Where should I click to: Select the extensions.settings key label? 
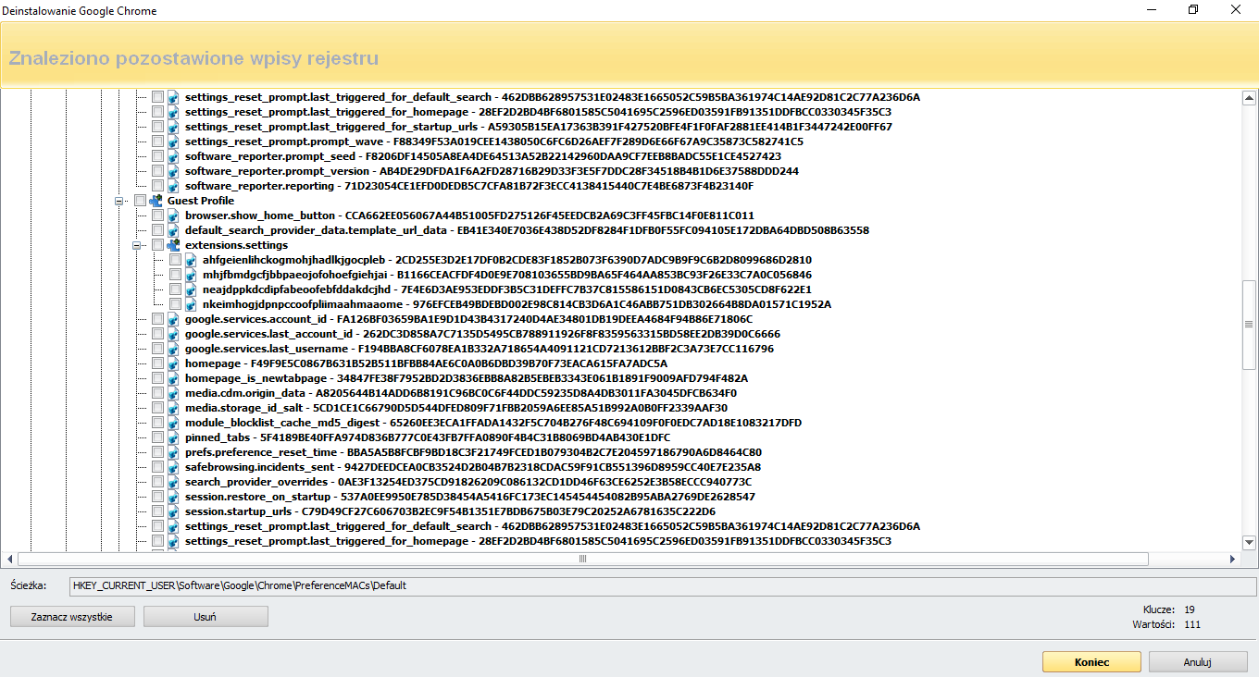236,245
